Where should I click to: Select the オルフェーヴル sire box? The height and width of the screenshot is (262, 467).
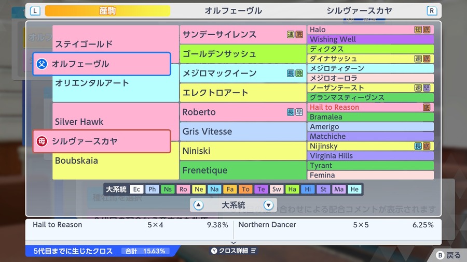tap(102, 64)
